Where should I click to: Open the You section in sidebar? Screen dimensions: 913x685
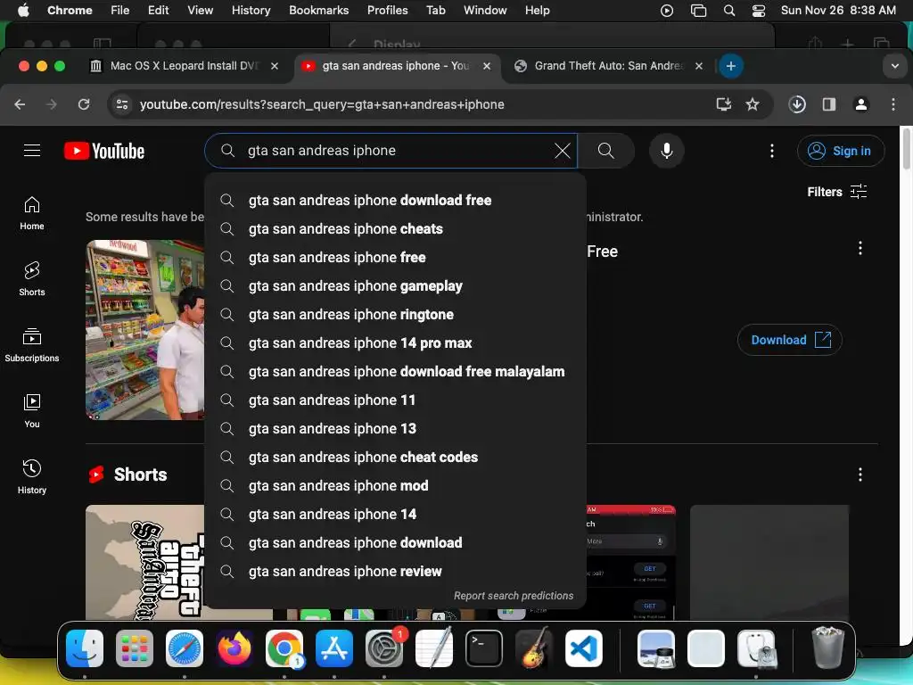tap(32, 411)
